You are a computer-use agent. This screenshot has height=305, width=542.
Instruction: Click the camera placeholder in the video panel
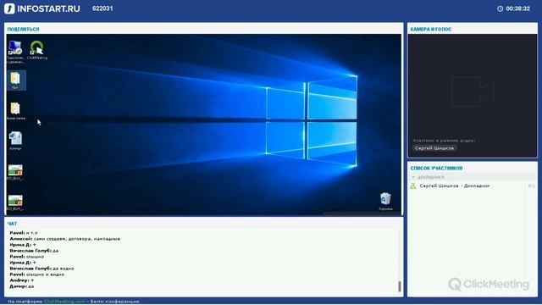(473, 91)
